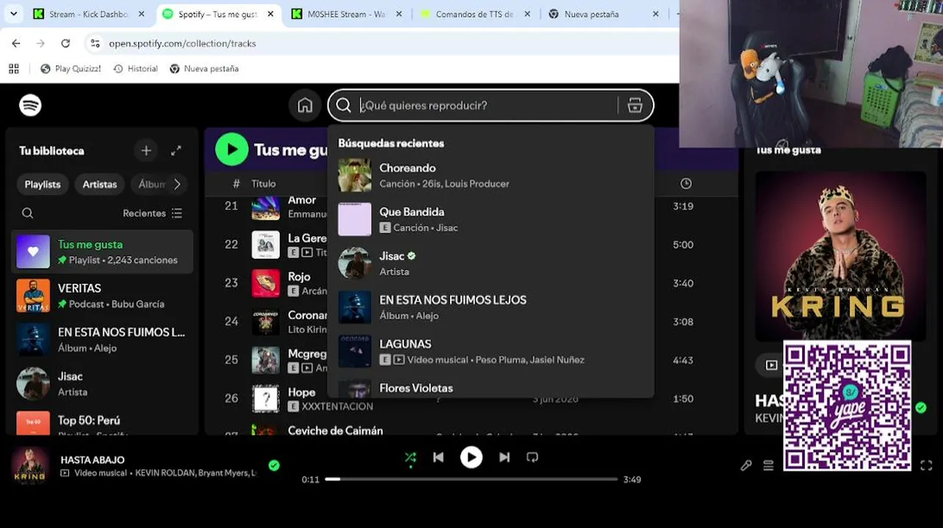Close the Spotify browser tab

click(x=270, y=14)
